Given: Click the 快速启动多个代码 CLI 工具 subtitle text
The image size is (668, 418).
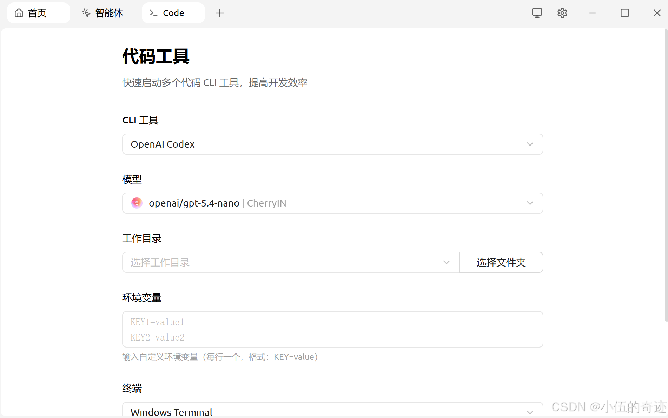Looking at the screenshot, I should pos(215,83).
